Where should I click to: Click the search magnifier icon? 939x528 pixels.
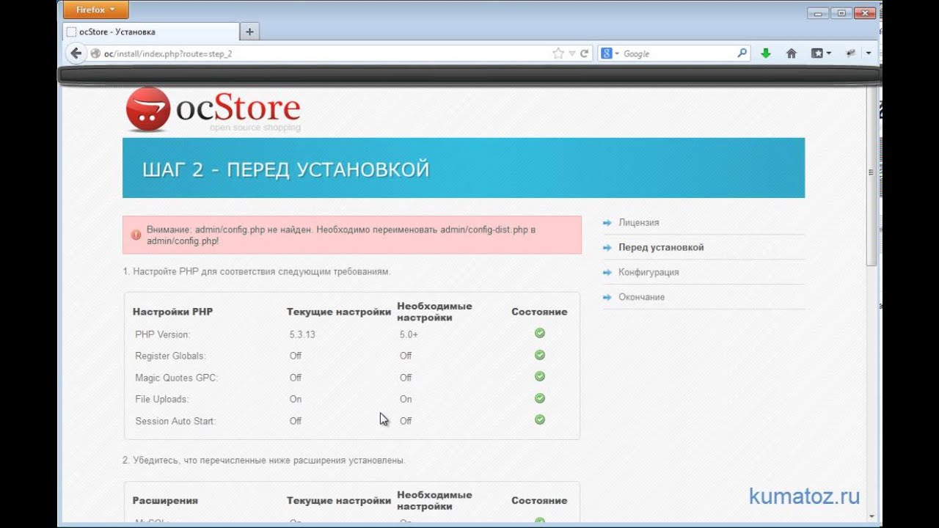[x=742, y=54]
